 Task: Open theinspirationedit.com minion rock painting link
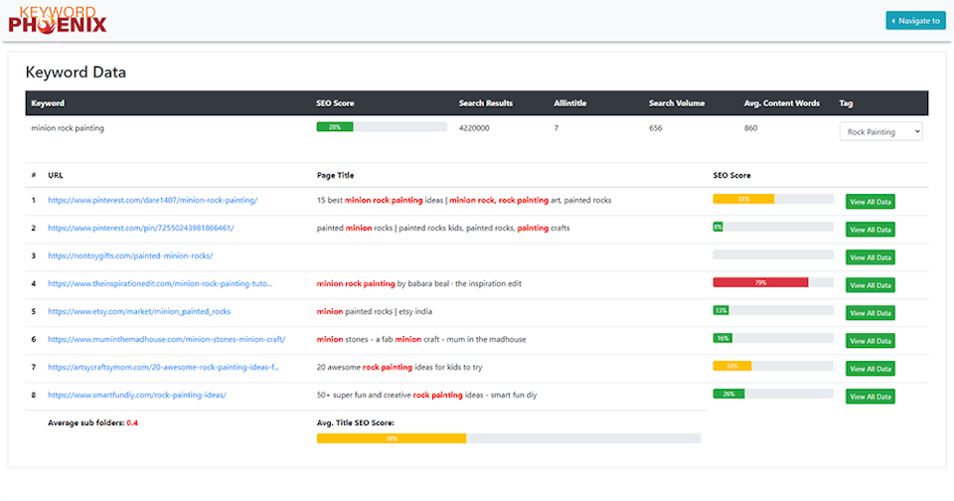(159, 283)
